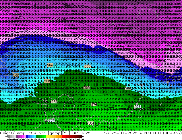The image size is (182, 140).
Task: Click the 'Height/Temp.' title text
Action: [x=13, y=133]
